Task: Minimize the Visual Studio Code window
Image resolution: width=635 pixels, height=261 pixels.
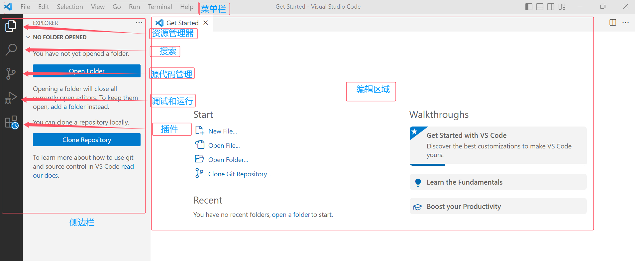Action: tap(580, 6)
